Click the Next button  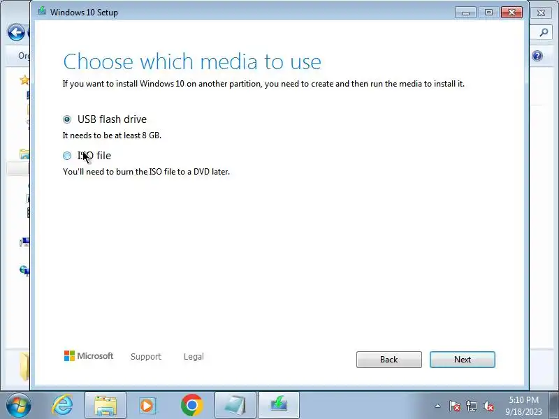[462, 360]
